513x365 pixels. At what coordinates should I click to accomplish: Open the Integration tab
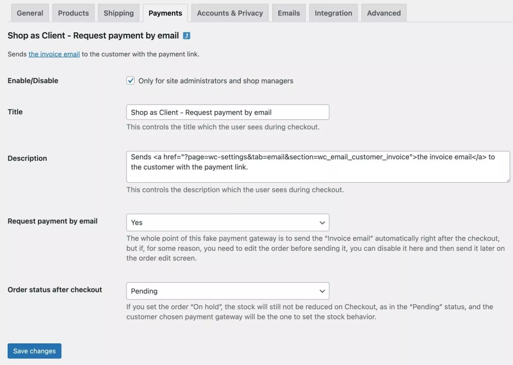pyautogui.click(x=333, y=13)
